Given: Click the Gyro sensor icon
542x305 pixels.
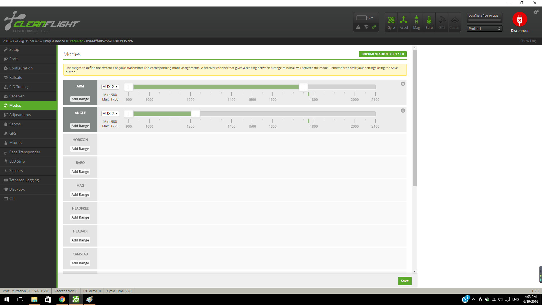Looking at the screenshot, I should coord(391,22).
